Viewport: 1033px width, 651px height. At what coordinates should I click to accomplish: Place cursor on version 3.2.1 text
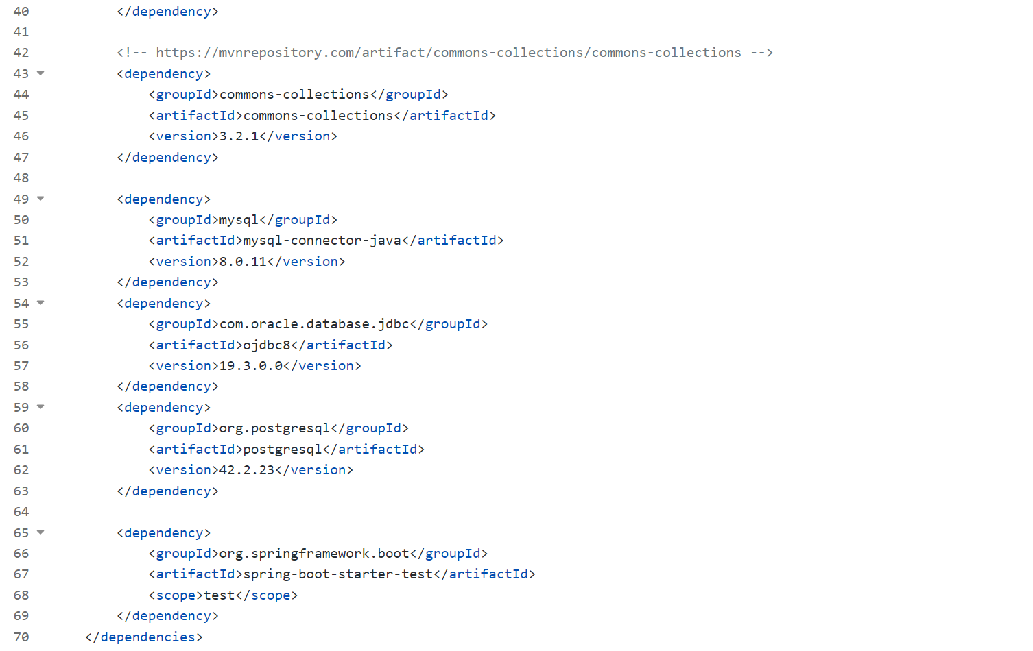point(239,136)
